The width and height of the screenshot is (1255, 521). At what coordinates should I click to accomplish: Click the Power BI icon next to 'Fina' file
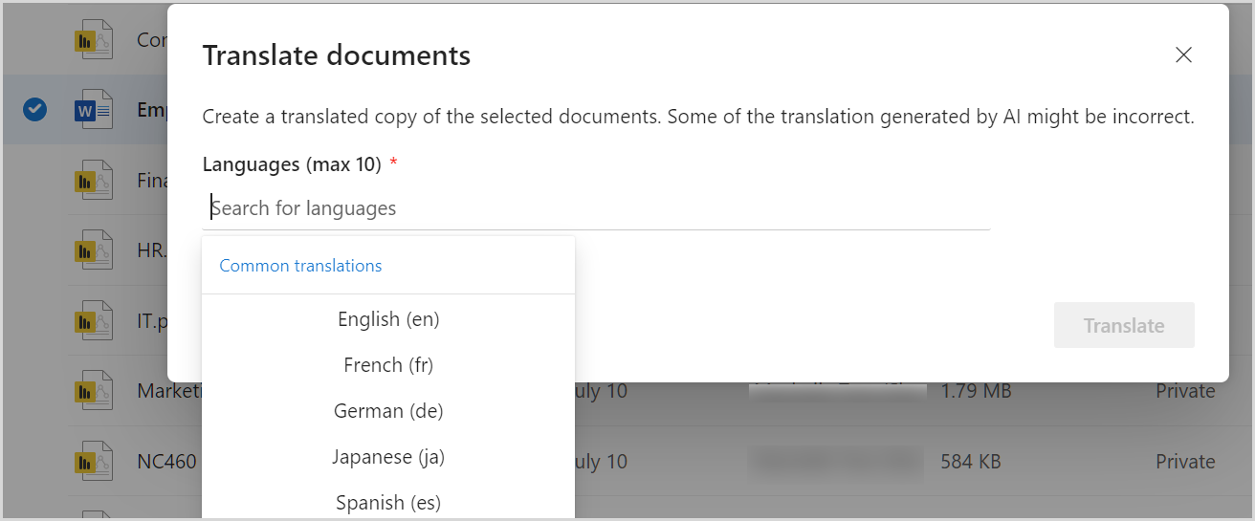[x=94, y=180]
